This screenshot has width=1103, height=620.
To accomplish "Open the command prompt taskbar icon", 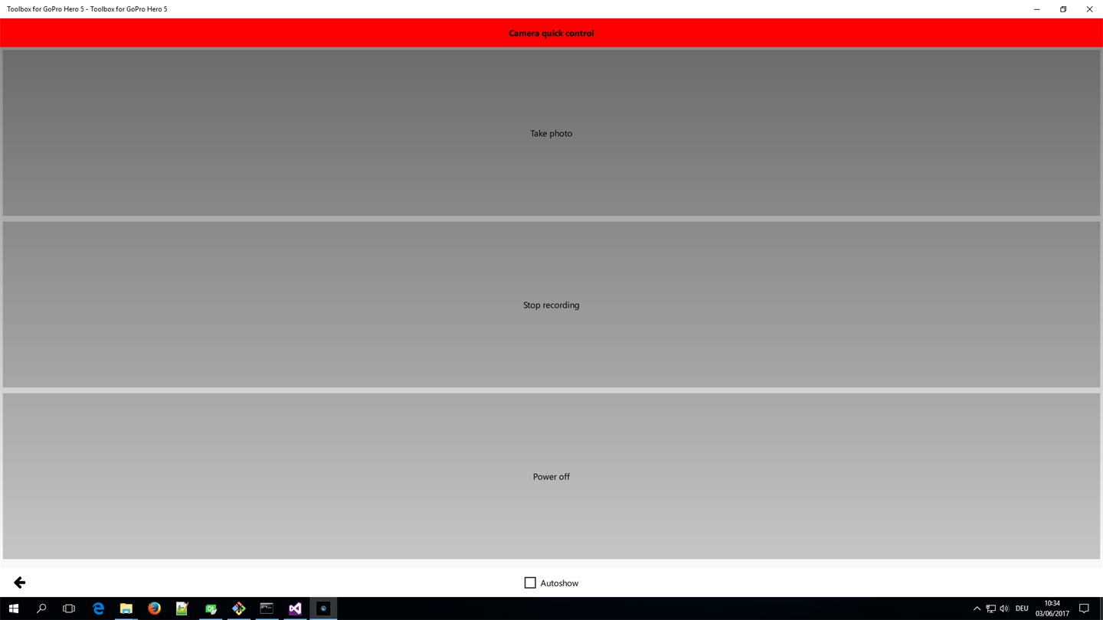I will (x=267, y=609).
